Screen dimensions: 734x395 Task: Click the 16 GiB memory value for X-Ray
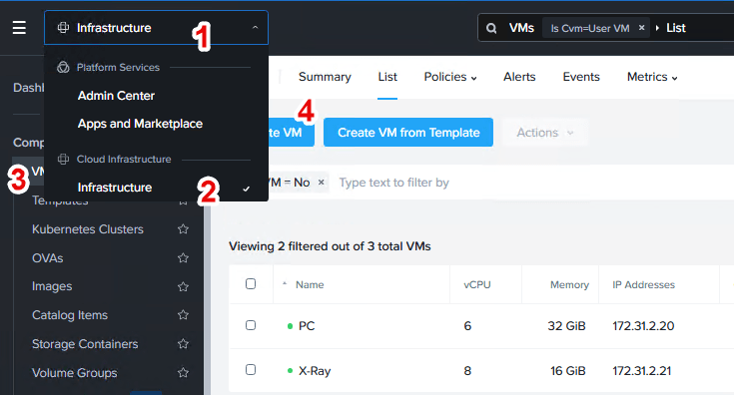(x=568, y=371)
